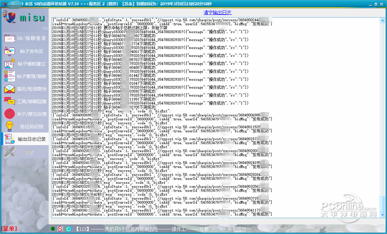The image size is (387, 234).
Task: Select the 输出日志记录 output log tab
Action: (x=25, y=139)
